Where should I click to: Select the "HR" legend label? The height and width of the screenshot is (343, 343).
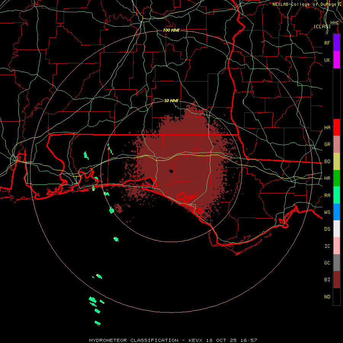point(327,178)
